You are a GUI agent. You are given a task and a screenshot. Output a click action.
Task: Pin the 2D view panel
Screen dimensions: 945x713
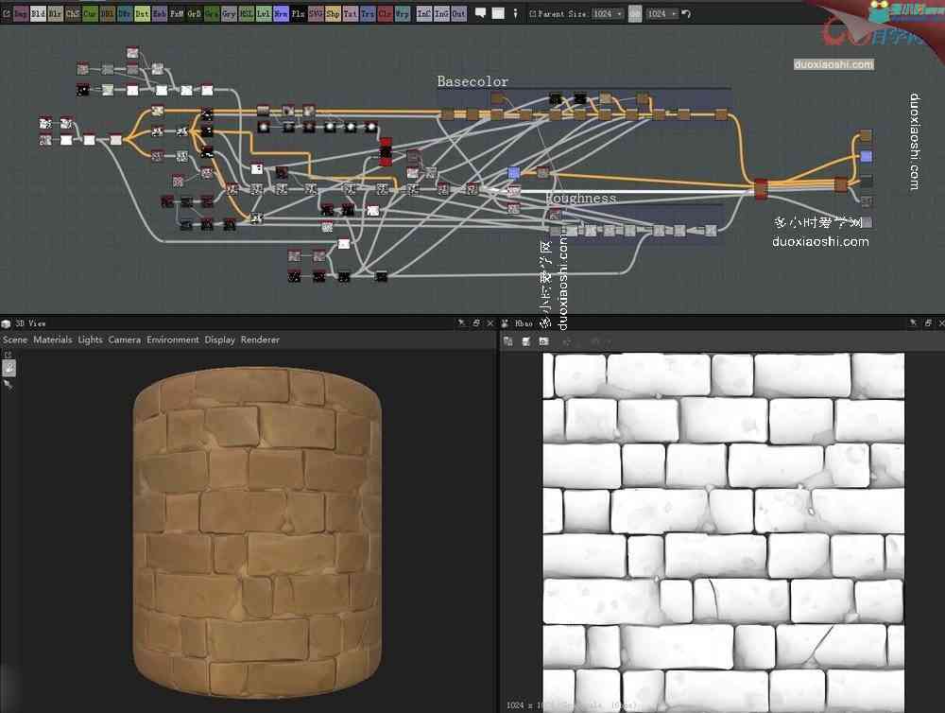(914, 323)
